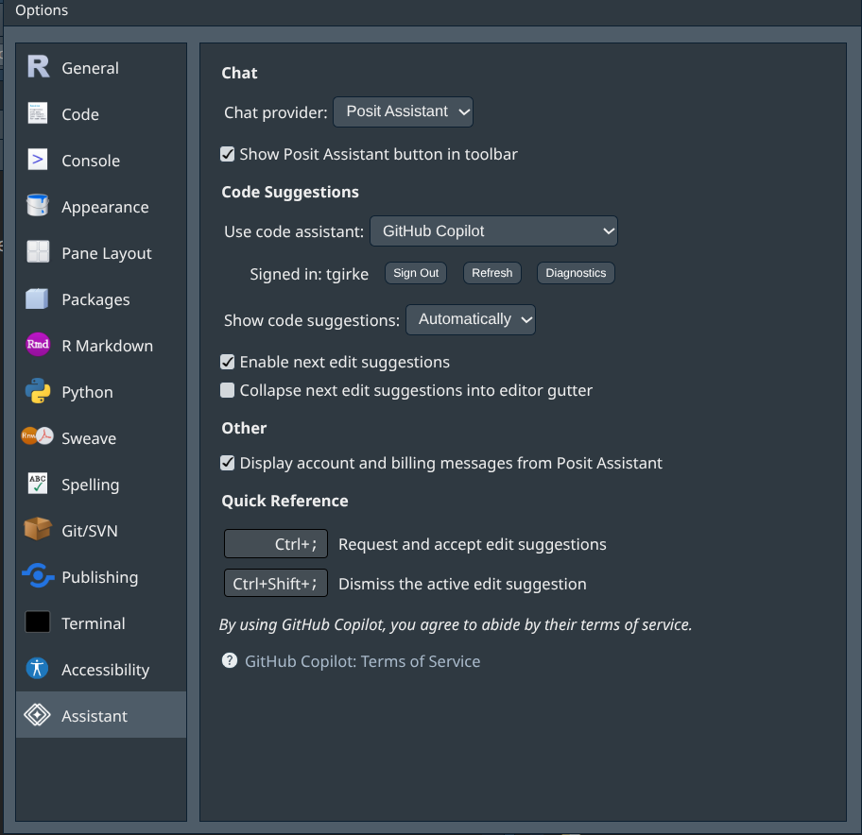Open GitHub Copilot Terms of Service link
The image size is (862, 835).
362,661
